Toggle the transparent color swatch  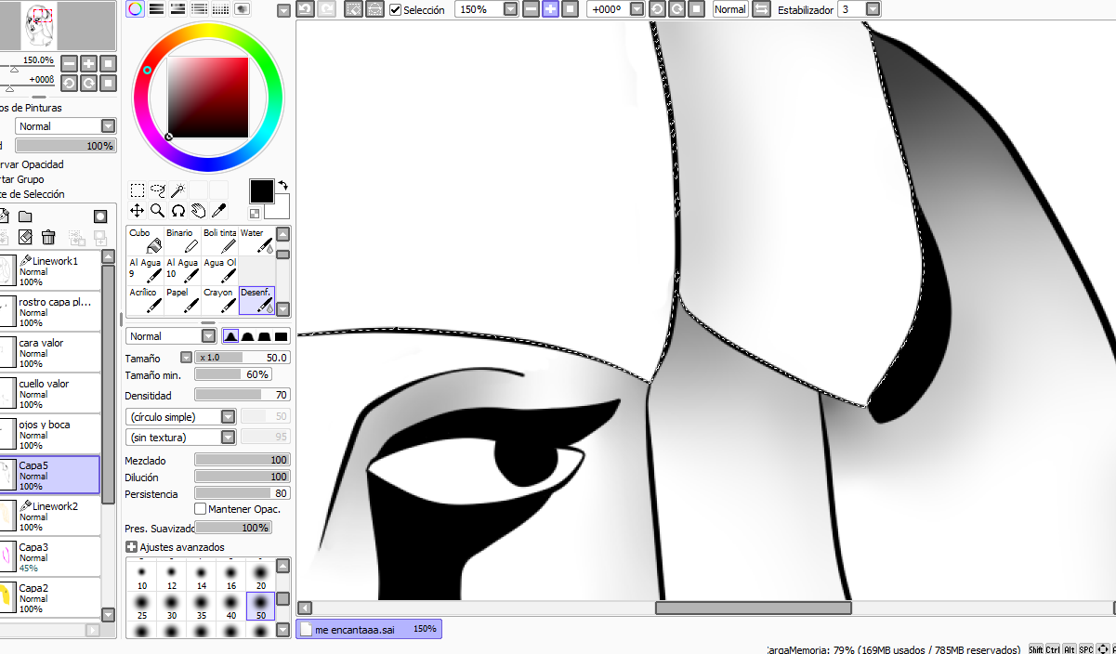pos(255,214)
